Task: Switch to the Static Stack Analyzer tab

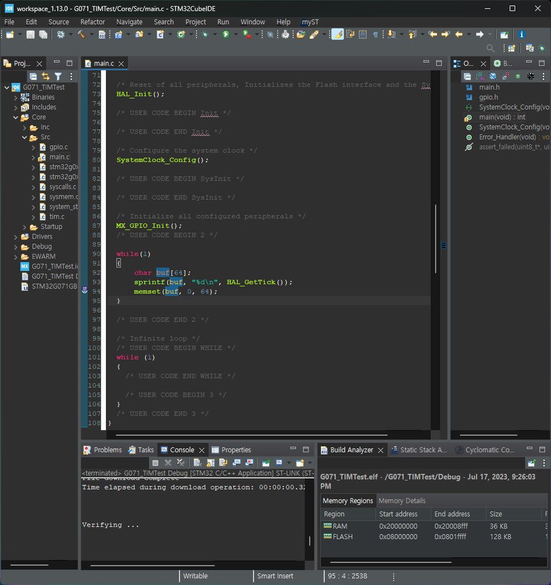Action: coord(419,450)
